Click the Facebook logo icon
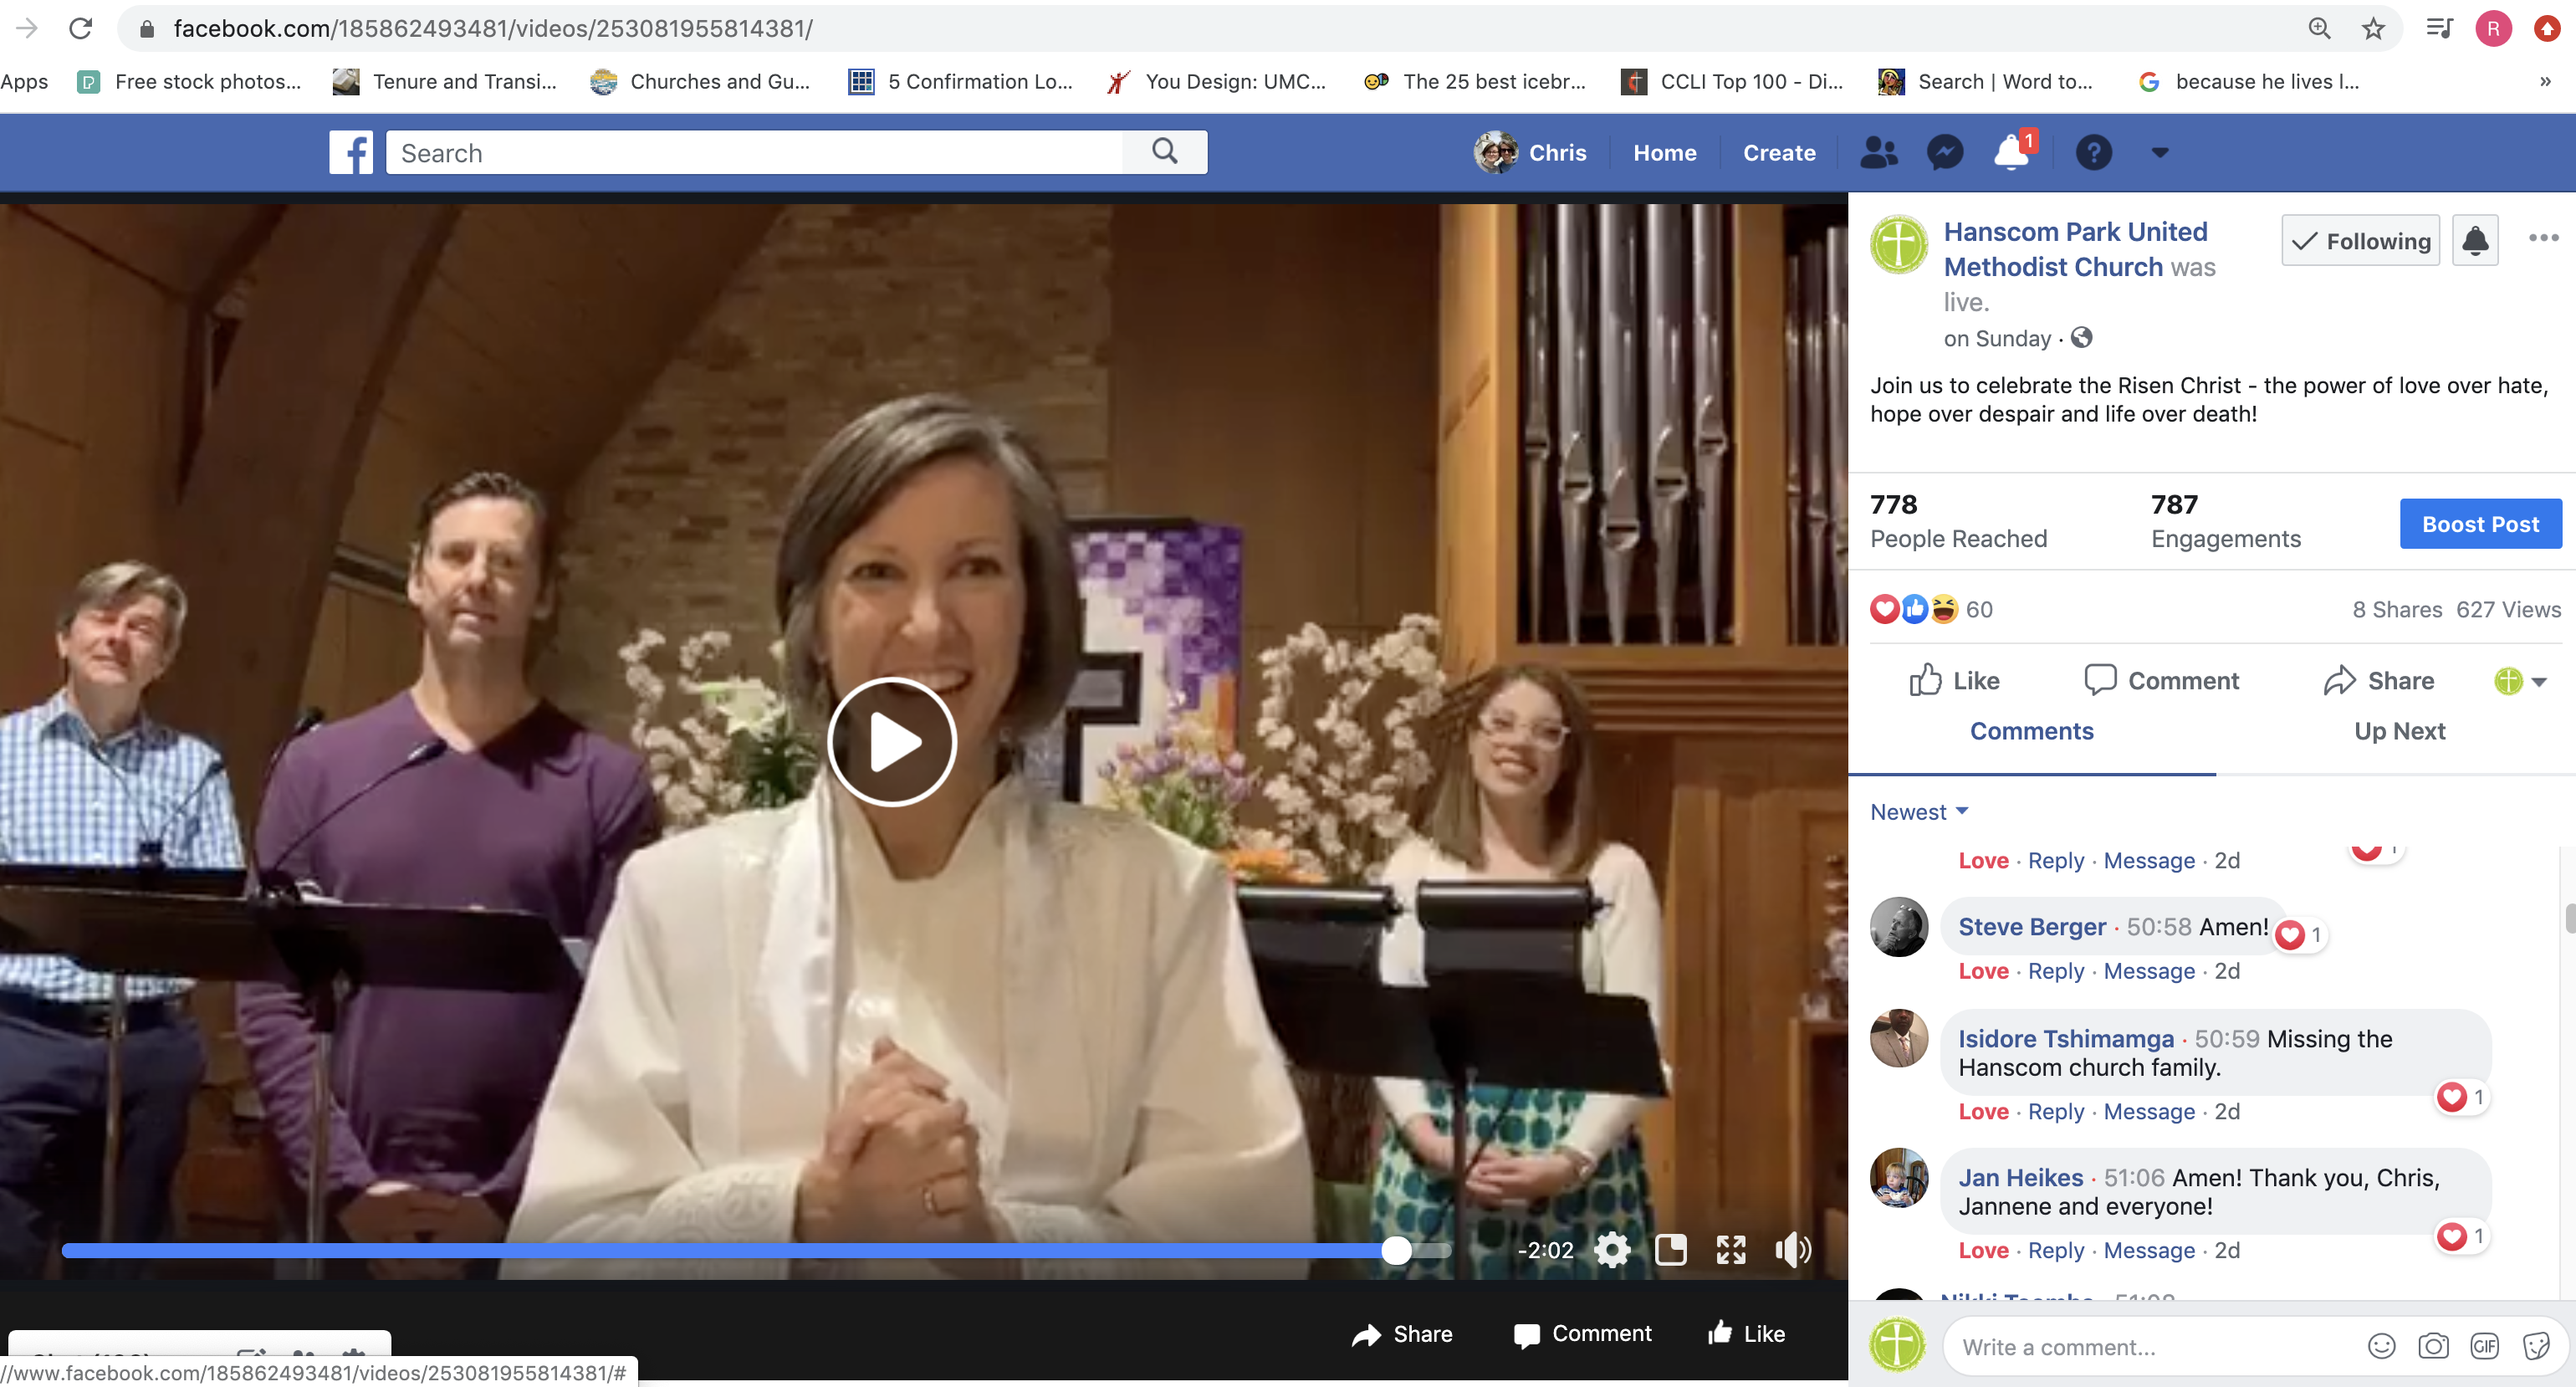 (351, 153)
